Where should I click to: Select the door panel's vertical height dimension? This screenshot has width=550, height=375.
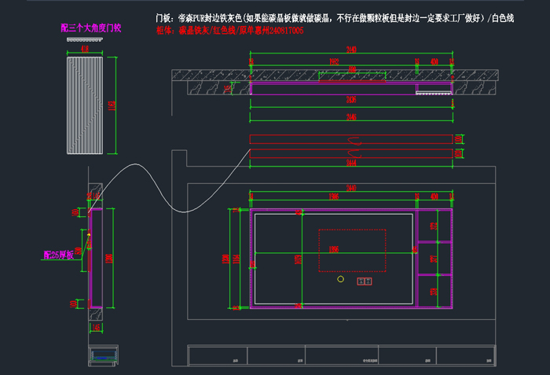[x=112, y=105]
